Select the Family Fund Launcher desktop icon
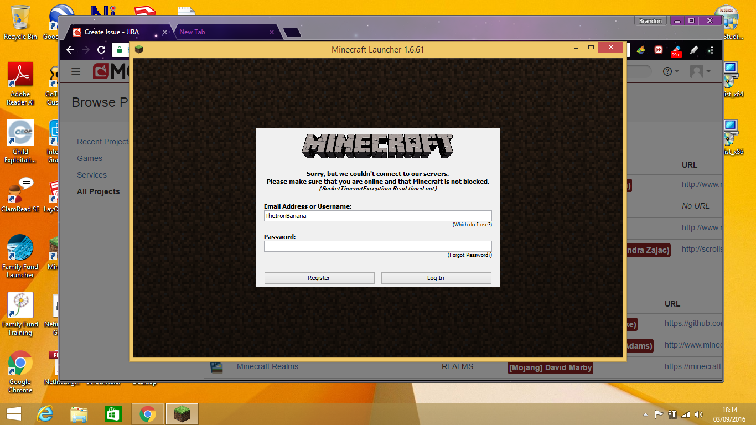The image size is (756, 425). 20,256
